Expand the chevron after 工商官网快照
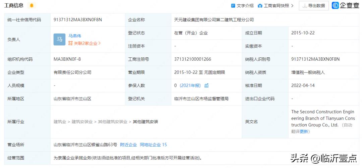 tap(292, 6)
